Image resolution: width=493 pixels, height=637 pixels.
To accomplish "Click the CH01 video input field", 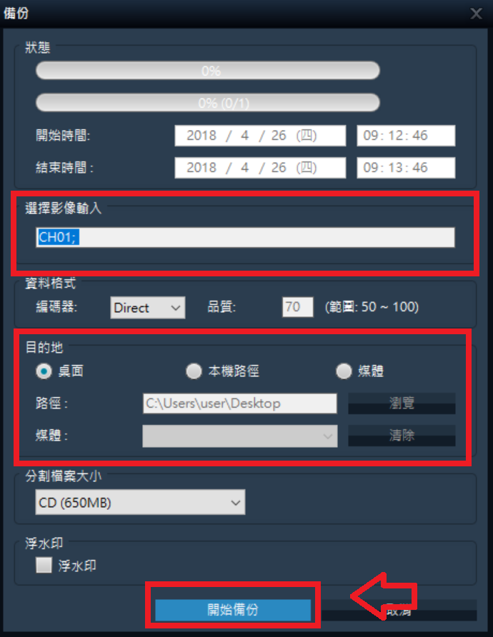I will point(245,237).
